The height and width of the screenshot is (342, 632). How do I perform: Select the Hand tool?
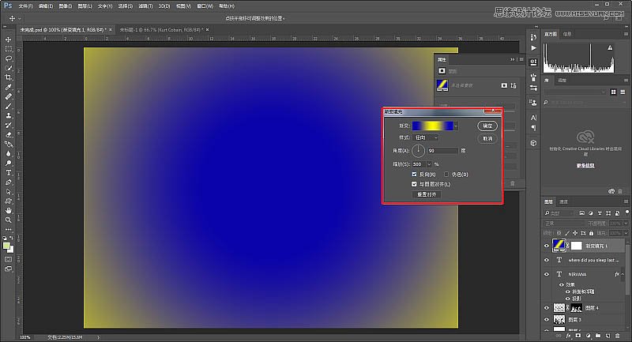coord(8,210)
